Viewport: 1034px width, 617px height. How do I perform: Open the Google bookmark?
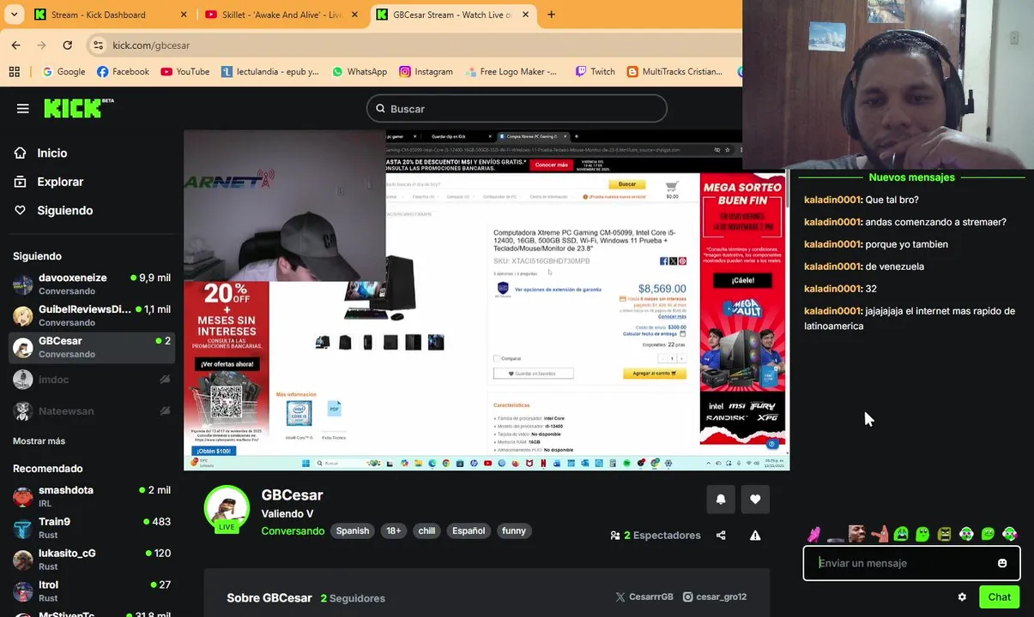63,72
